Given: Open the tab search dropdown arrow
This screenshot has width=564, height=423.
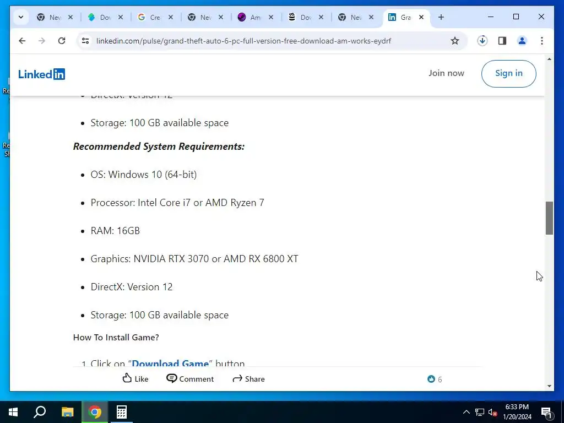Looking at the screenshot, I should click(x=21, y=17).
